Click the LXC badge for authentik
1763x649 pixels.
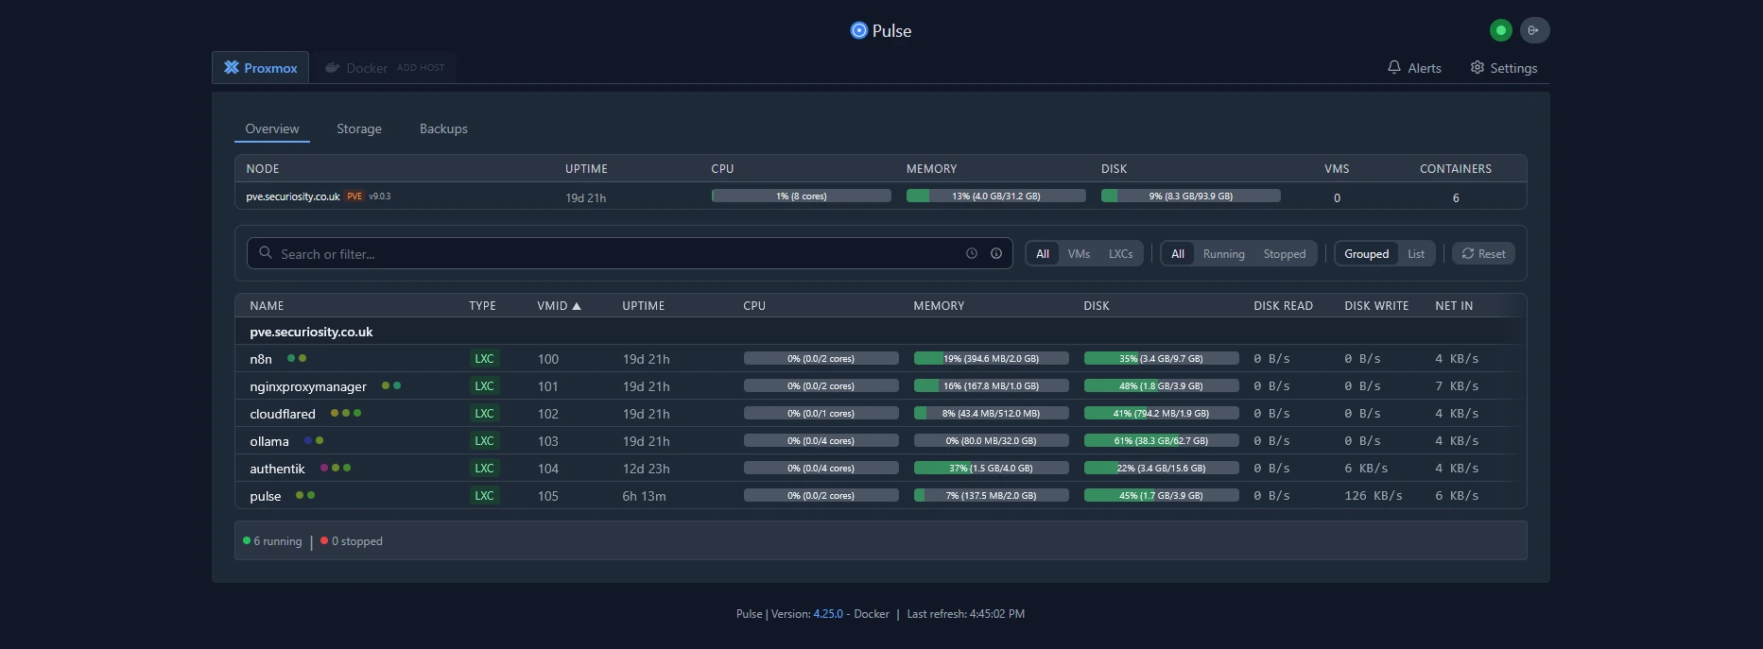click(484, 469)
